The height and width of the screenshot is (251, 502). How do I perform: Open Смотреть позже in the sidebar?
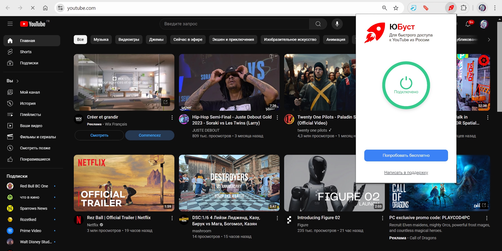click(x=32, y=148)
